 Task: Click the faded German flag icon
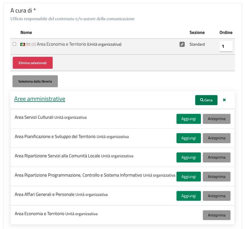pos(28,44)
